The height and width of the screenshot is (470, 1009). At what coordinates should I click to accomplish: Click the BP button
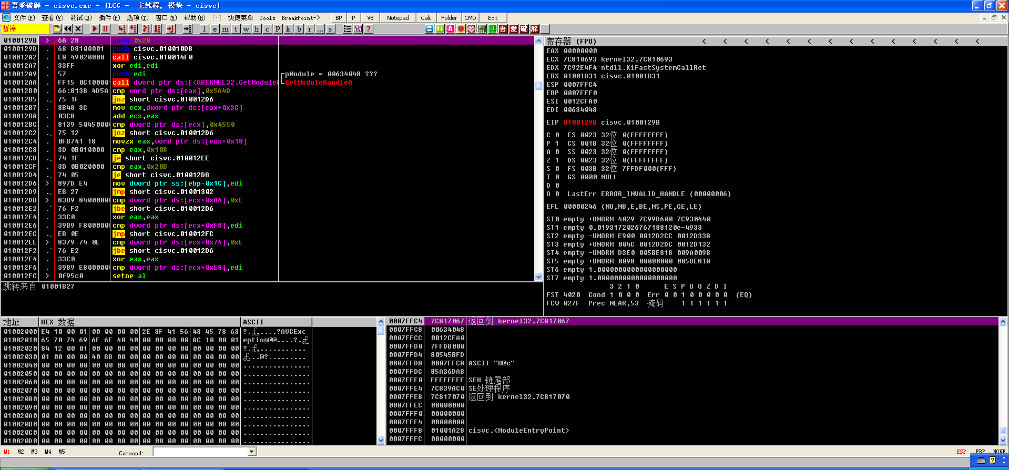point(339,18)
